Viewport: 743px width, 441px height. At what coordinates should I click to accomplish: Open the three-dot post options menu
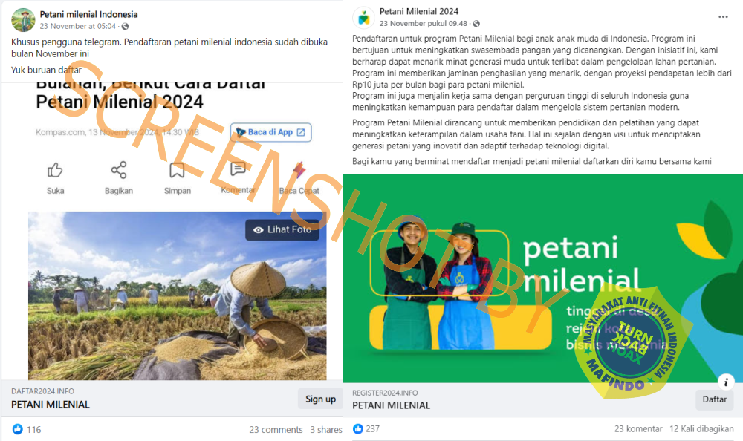tap(723, 16)
